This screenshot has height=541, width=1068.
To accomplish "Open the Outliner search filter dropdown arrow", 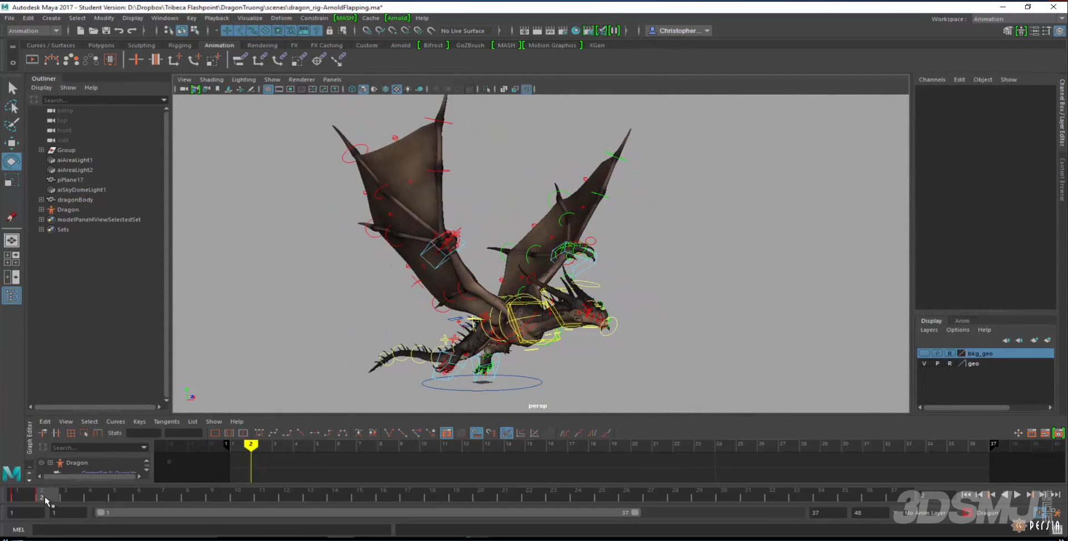I will 164,100.
